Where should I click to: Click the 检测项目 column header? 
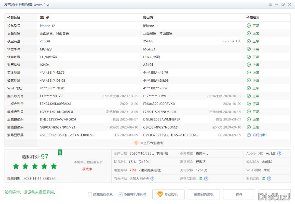(x=14, y=17)
